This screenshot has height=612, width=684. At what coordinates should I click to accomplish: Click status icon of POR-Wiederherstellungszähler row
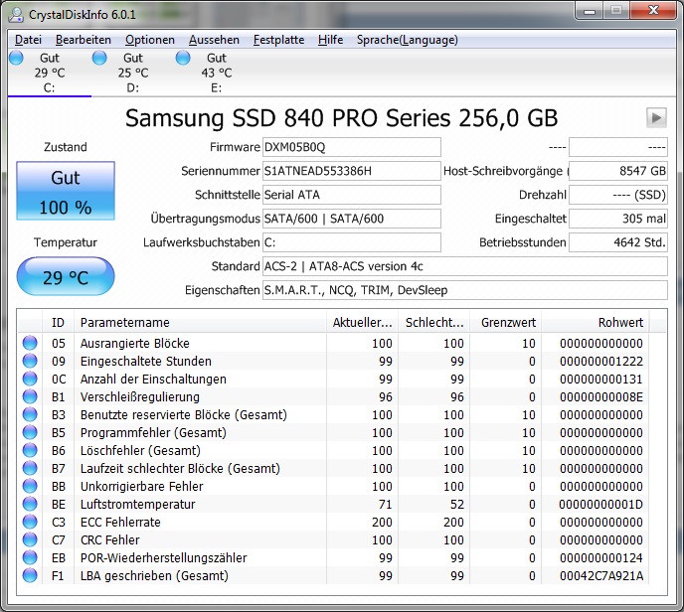30,557
